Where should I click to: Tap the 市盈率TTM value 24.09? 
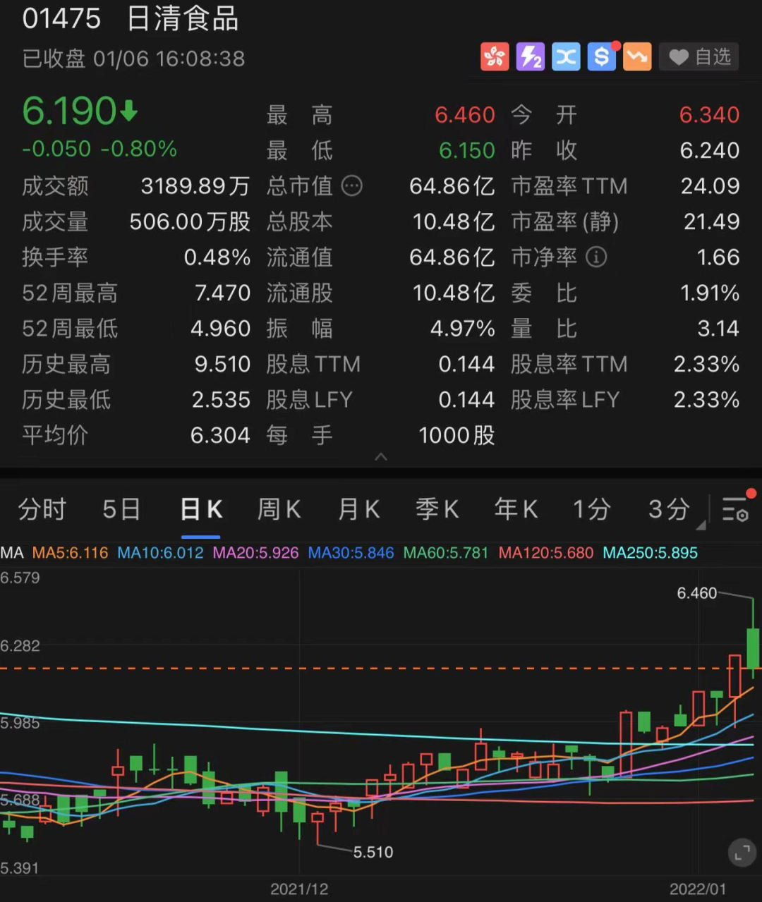(x=710, y=186)
